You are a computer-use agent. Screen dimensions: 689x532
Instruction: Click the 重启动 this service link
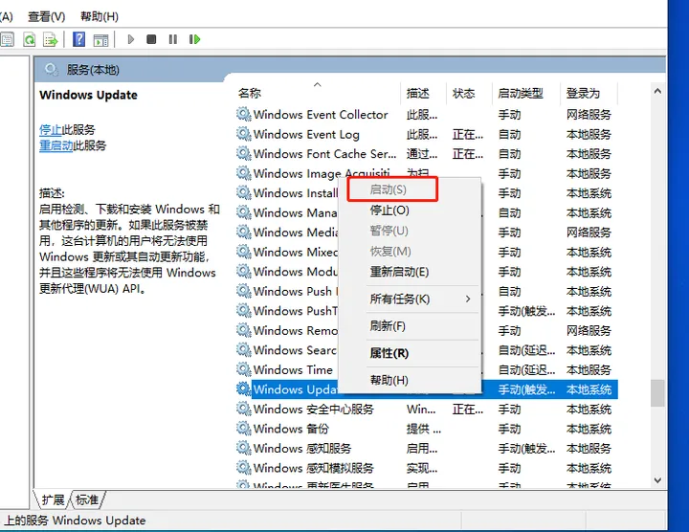56,145
